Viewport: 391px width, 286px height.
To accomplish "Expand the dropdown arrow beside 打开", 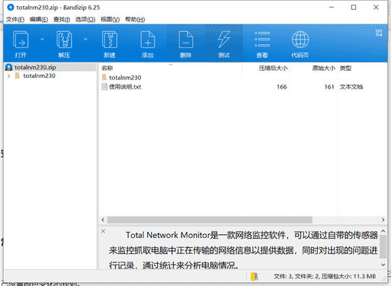I will (42, 40).
